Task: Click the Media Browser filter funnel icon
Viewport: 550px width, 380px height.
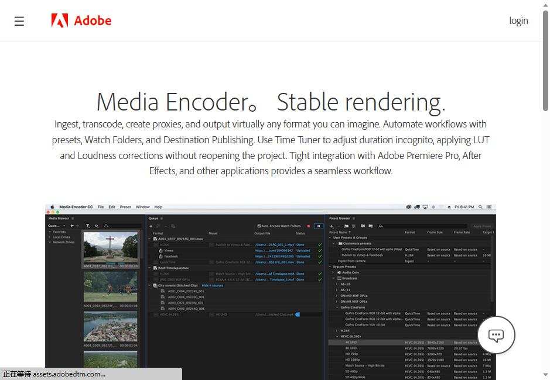Action: [88, 226]
